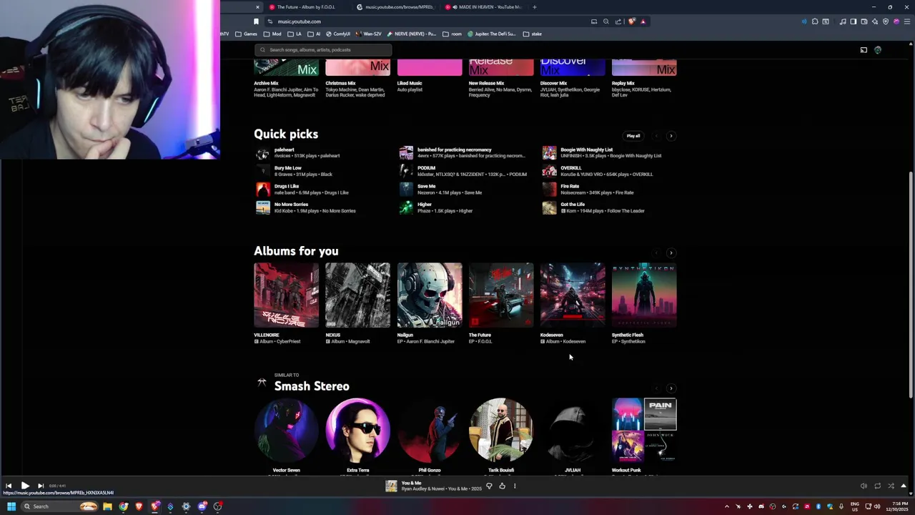915x515 pixels.
Task: Expand the player page arrow
Action: [904, 486]
